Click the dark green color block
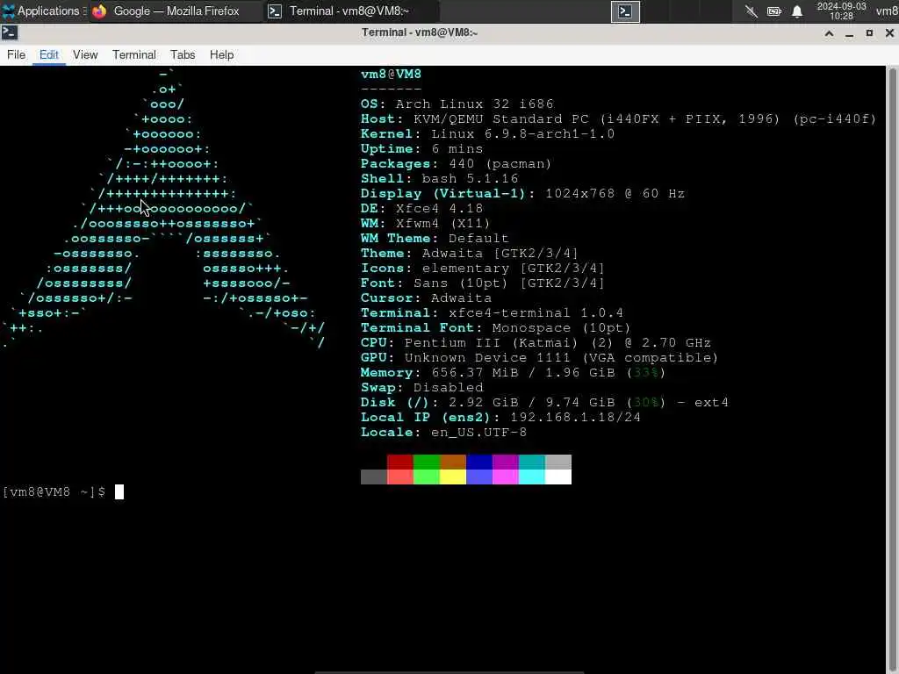Screen dimensions: 899x674 426,462
